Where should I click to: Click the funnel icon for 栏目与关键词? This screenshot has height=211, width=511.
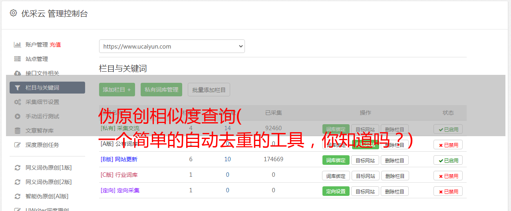click(17, 88)
